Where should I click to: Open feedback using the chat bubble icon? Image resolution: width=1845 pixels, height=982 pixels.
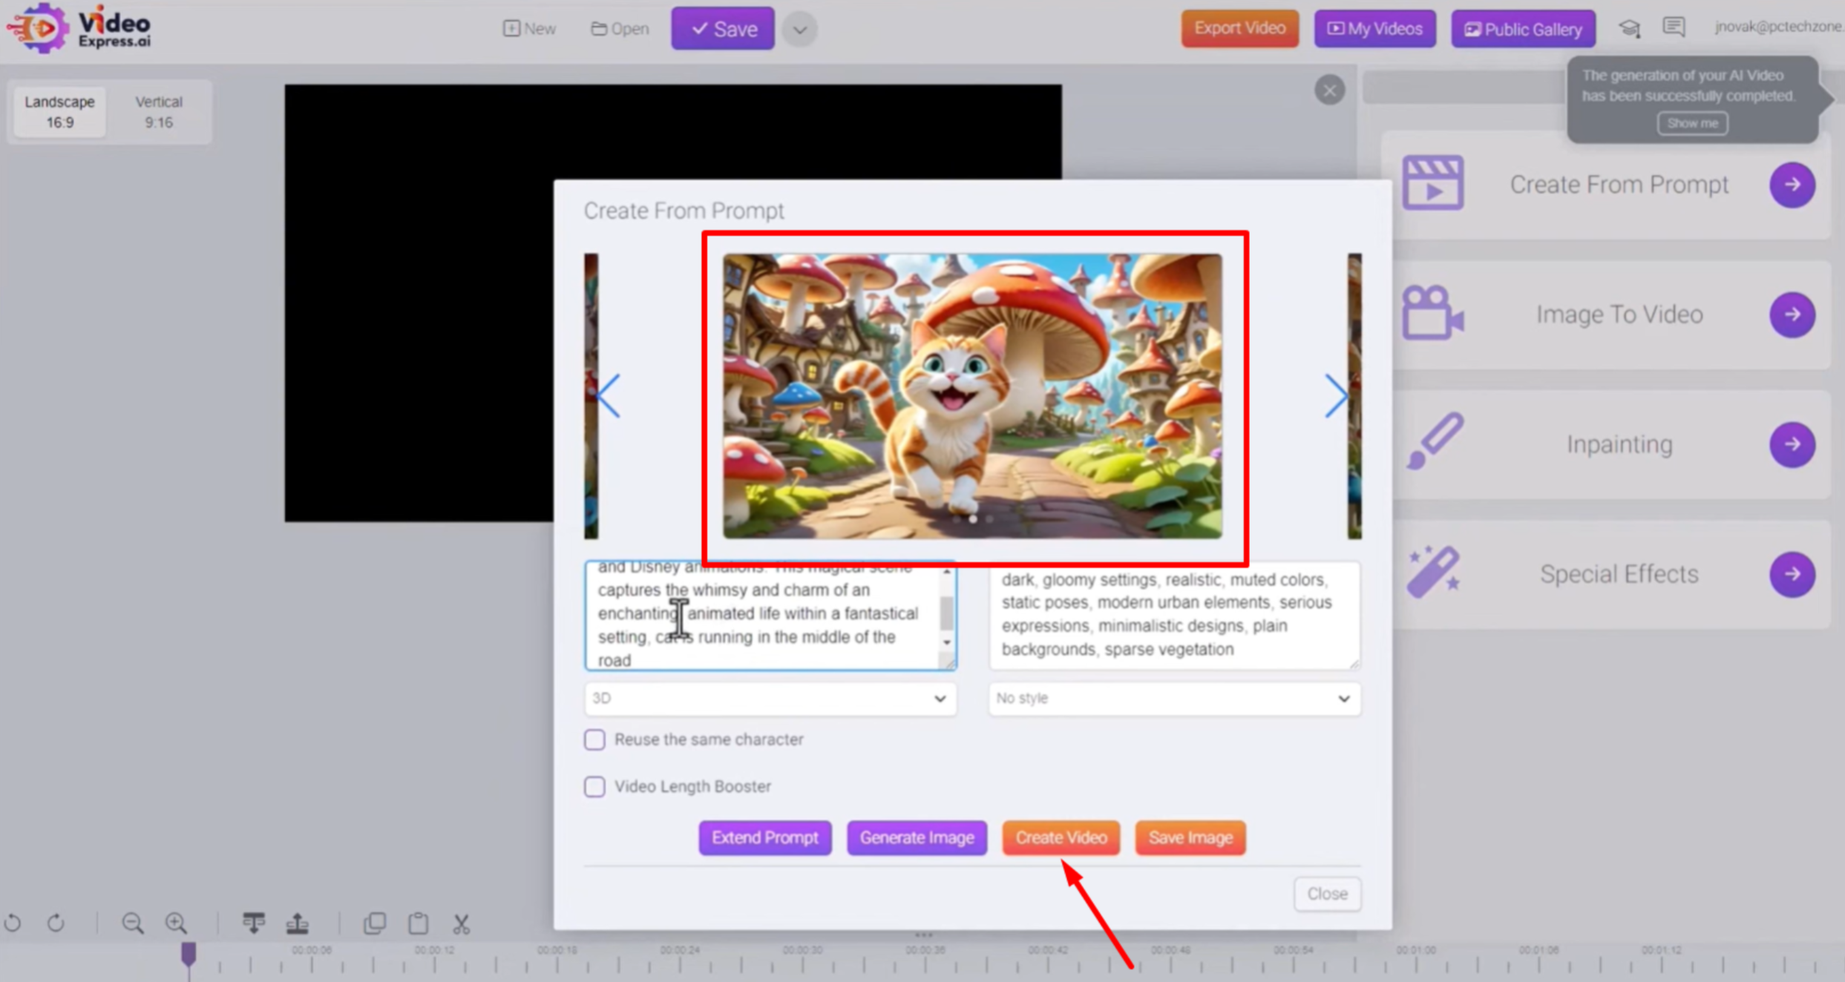1674,27
